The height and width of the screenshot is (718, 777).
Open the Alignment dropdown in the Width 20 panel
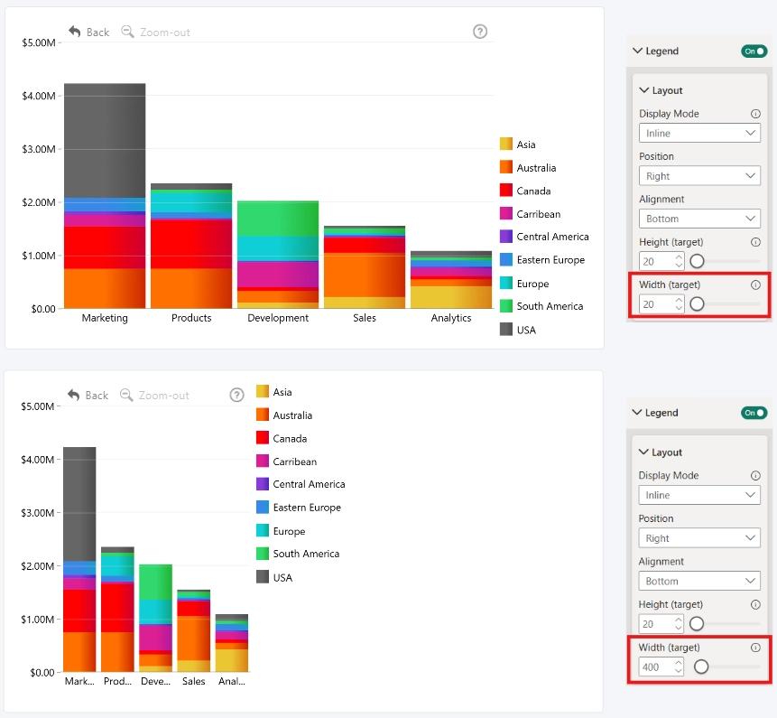(699, 219)
